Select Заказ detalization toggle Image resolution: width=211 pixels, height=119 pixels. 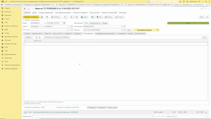pos(86,23)
